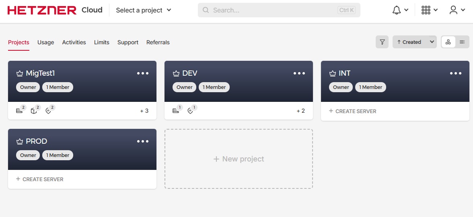Open the user account menu
Image resolution: width=473 pixels, height=217 pixels.
point(457,10)
